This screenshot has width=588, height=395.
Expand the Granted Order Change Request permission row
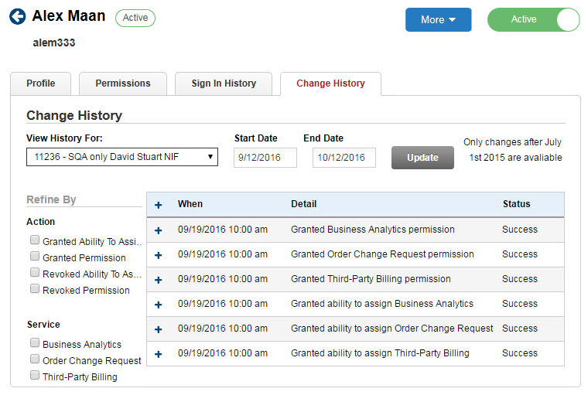(159, 255)
